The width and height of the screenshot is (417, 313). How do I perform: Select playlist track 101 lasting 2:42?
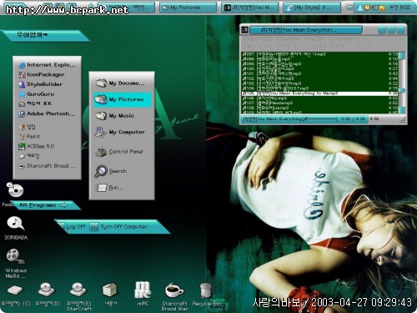pyautogui.click(x=320, y=73)
